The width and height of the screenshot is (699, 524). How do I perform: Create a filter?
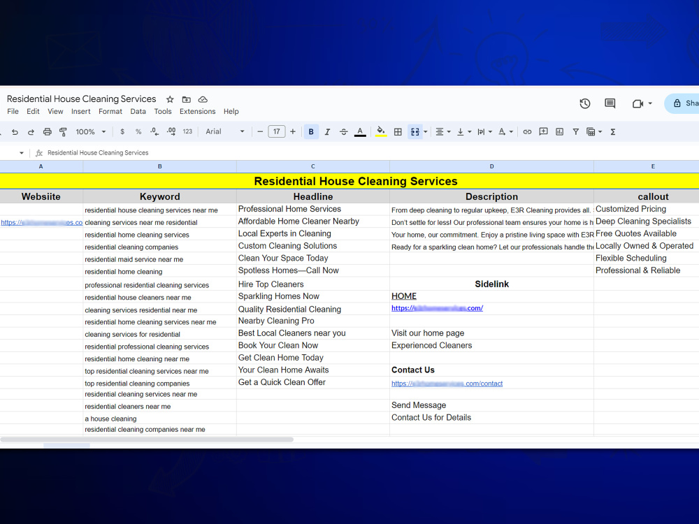(575, 132)
